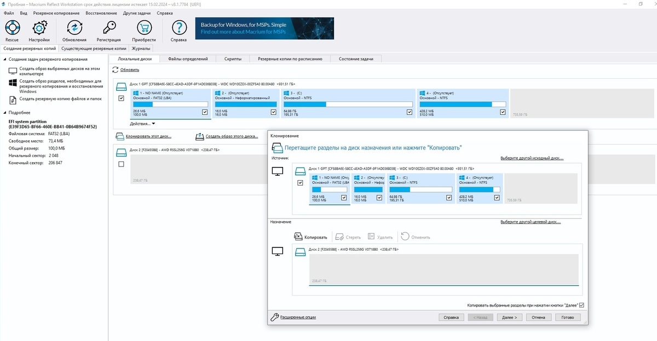
Task: Click Выберите другой целевой диск link
Action: [531, 222]
